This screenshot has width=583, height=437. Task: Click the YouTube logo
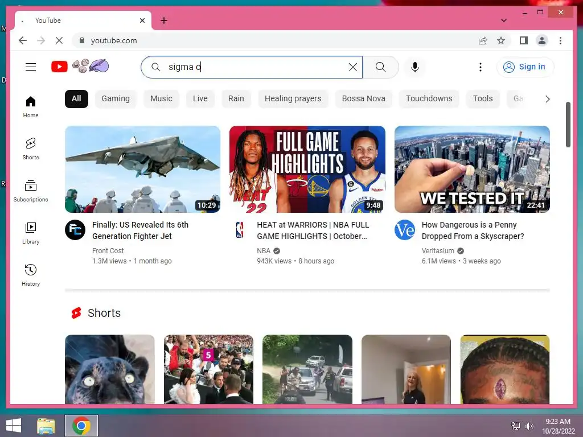coord(59,67)
